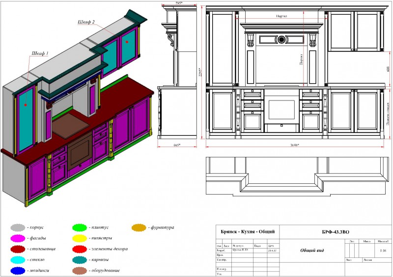Click the '665*' depth dimension

[177, 145]
